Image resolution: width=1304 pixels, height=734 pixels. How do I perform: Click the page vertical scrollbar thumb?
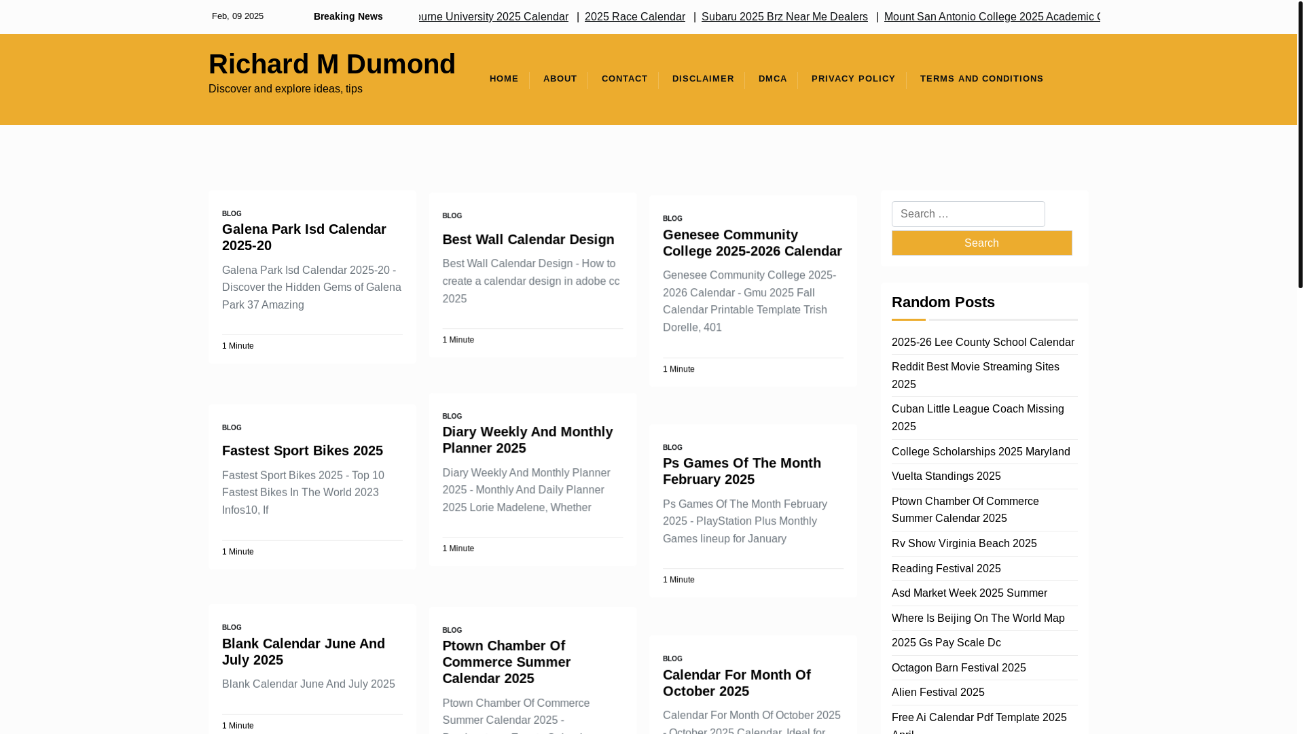1301,144
